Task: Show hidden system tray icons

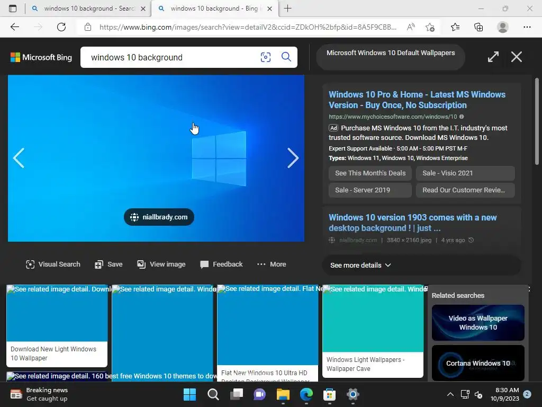Action: tap(450, 394)
